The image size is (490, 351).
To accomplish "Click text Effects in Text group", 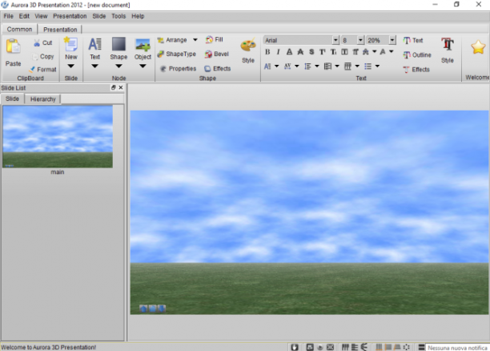I will (416, 70).
